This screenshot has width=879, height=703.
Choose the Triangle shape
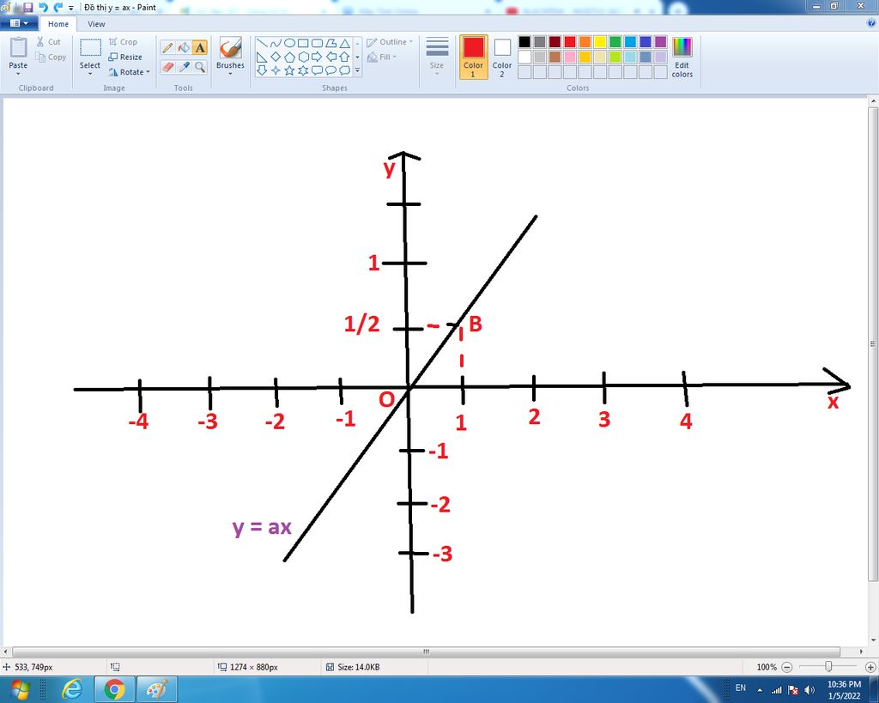pos(344,43)
